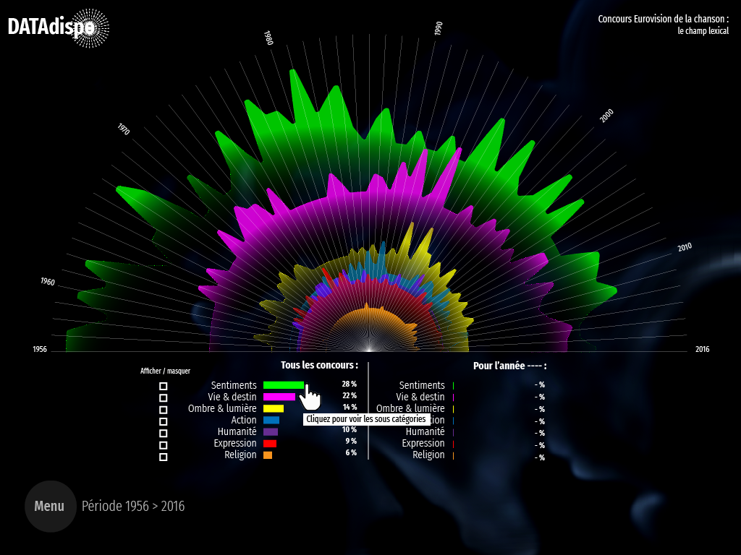741x555 pixels.
Task: Click the 28 % Sentiments value
Action: coord(350,384)
